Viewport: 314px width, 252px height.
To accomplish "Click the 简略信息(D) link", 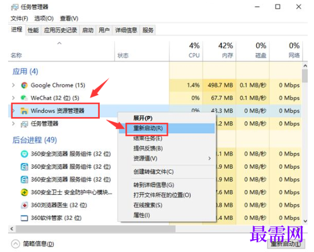I will pos(38,244).
